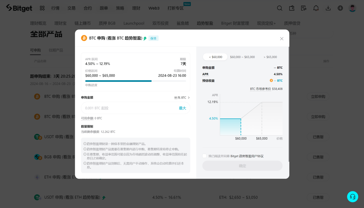Click 立即申购 for bearish BTC product
The image size is (364, 208).
[318, 117]
